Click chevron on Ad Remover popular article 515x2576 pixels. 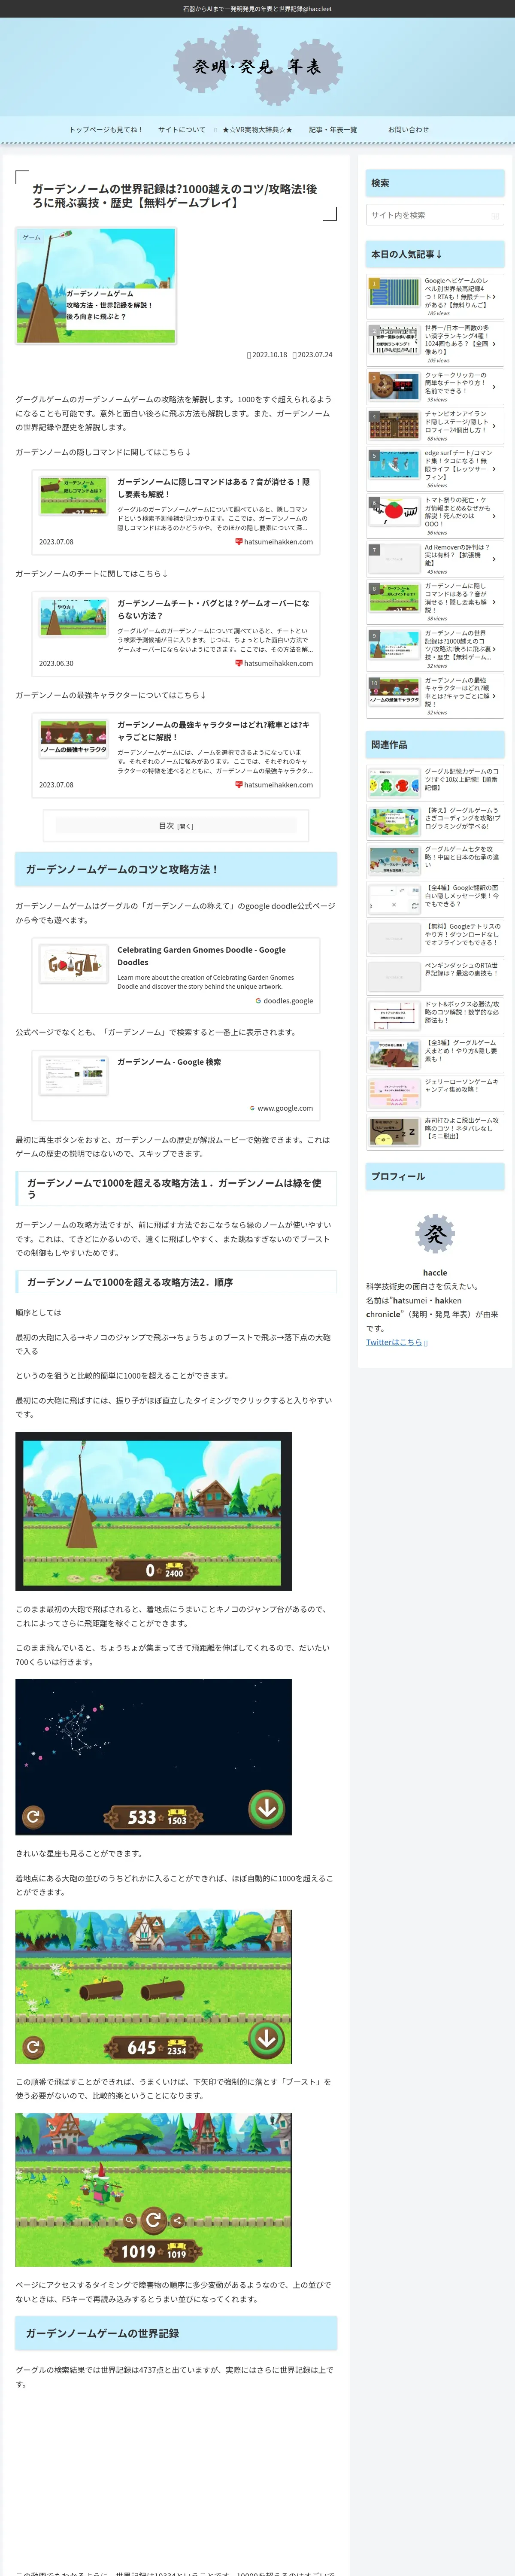click(493, 559)
